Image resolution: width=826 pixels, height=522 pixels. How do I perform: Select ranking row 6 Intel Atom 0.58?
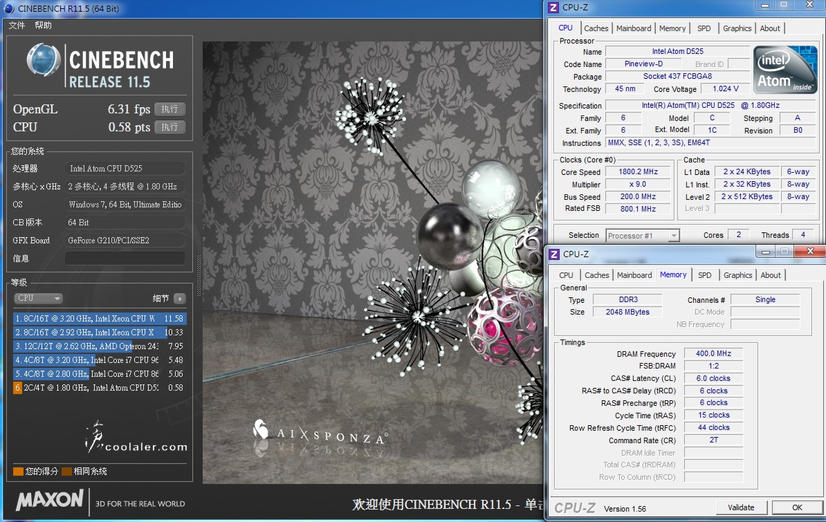(x=100, y=387)
